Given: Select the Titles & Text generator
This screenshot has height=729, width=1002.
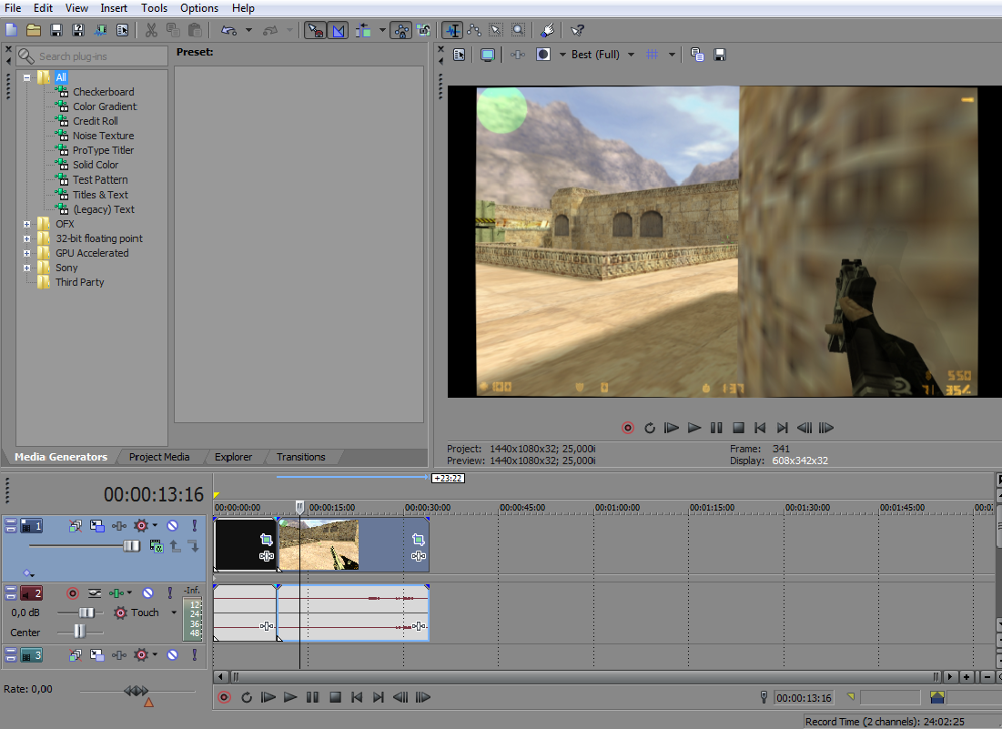Looking at the screenshot, I should click(100, 195).
